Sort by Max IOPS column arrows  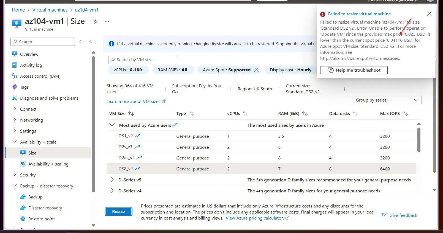(405, 114)
